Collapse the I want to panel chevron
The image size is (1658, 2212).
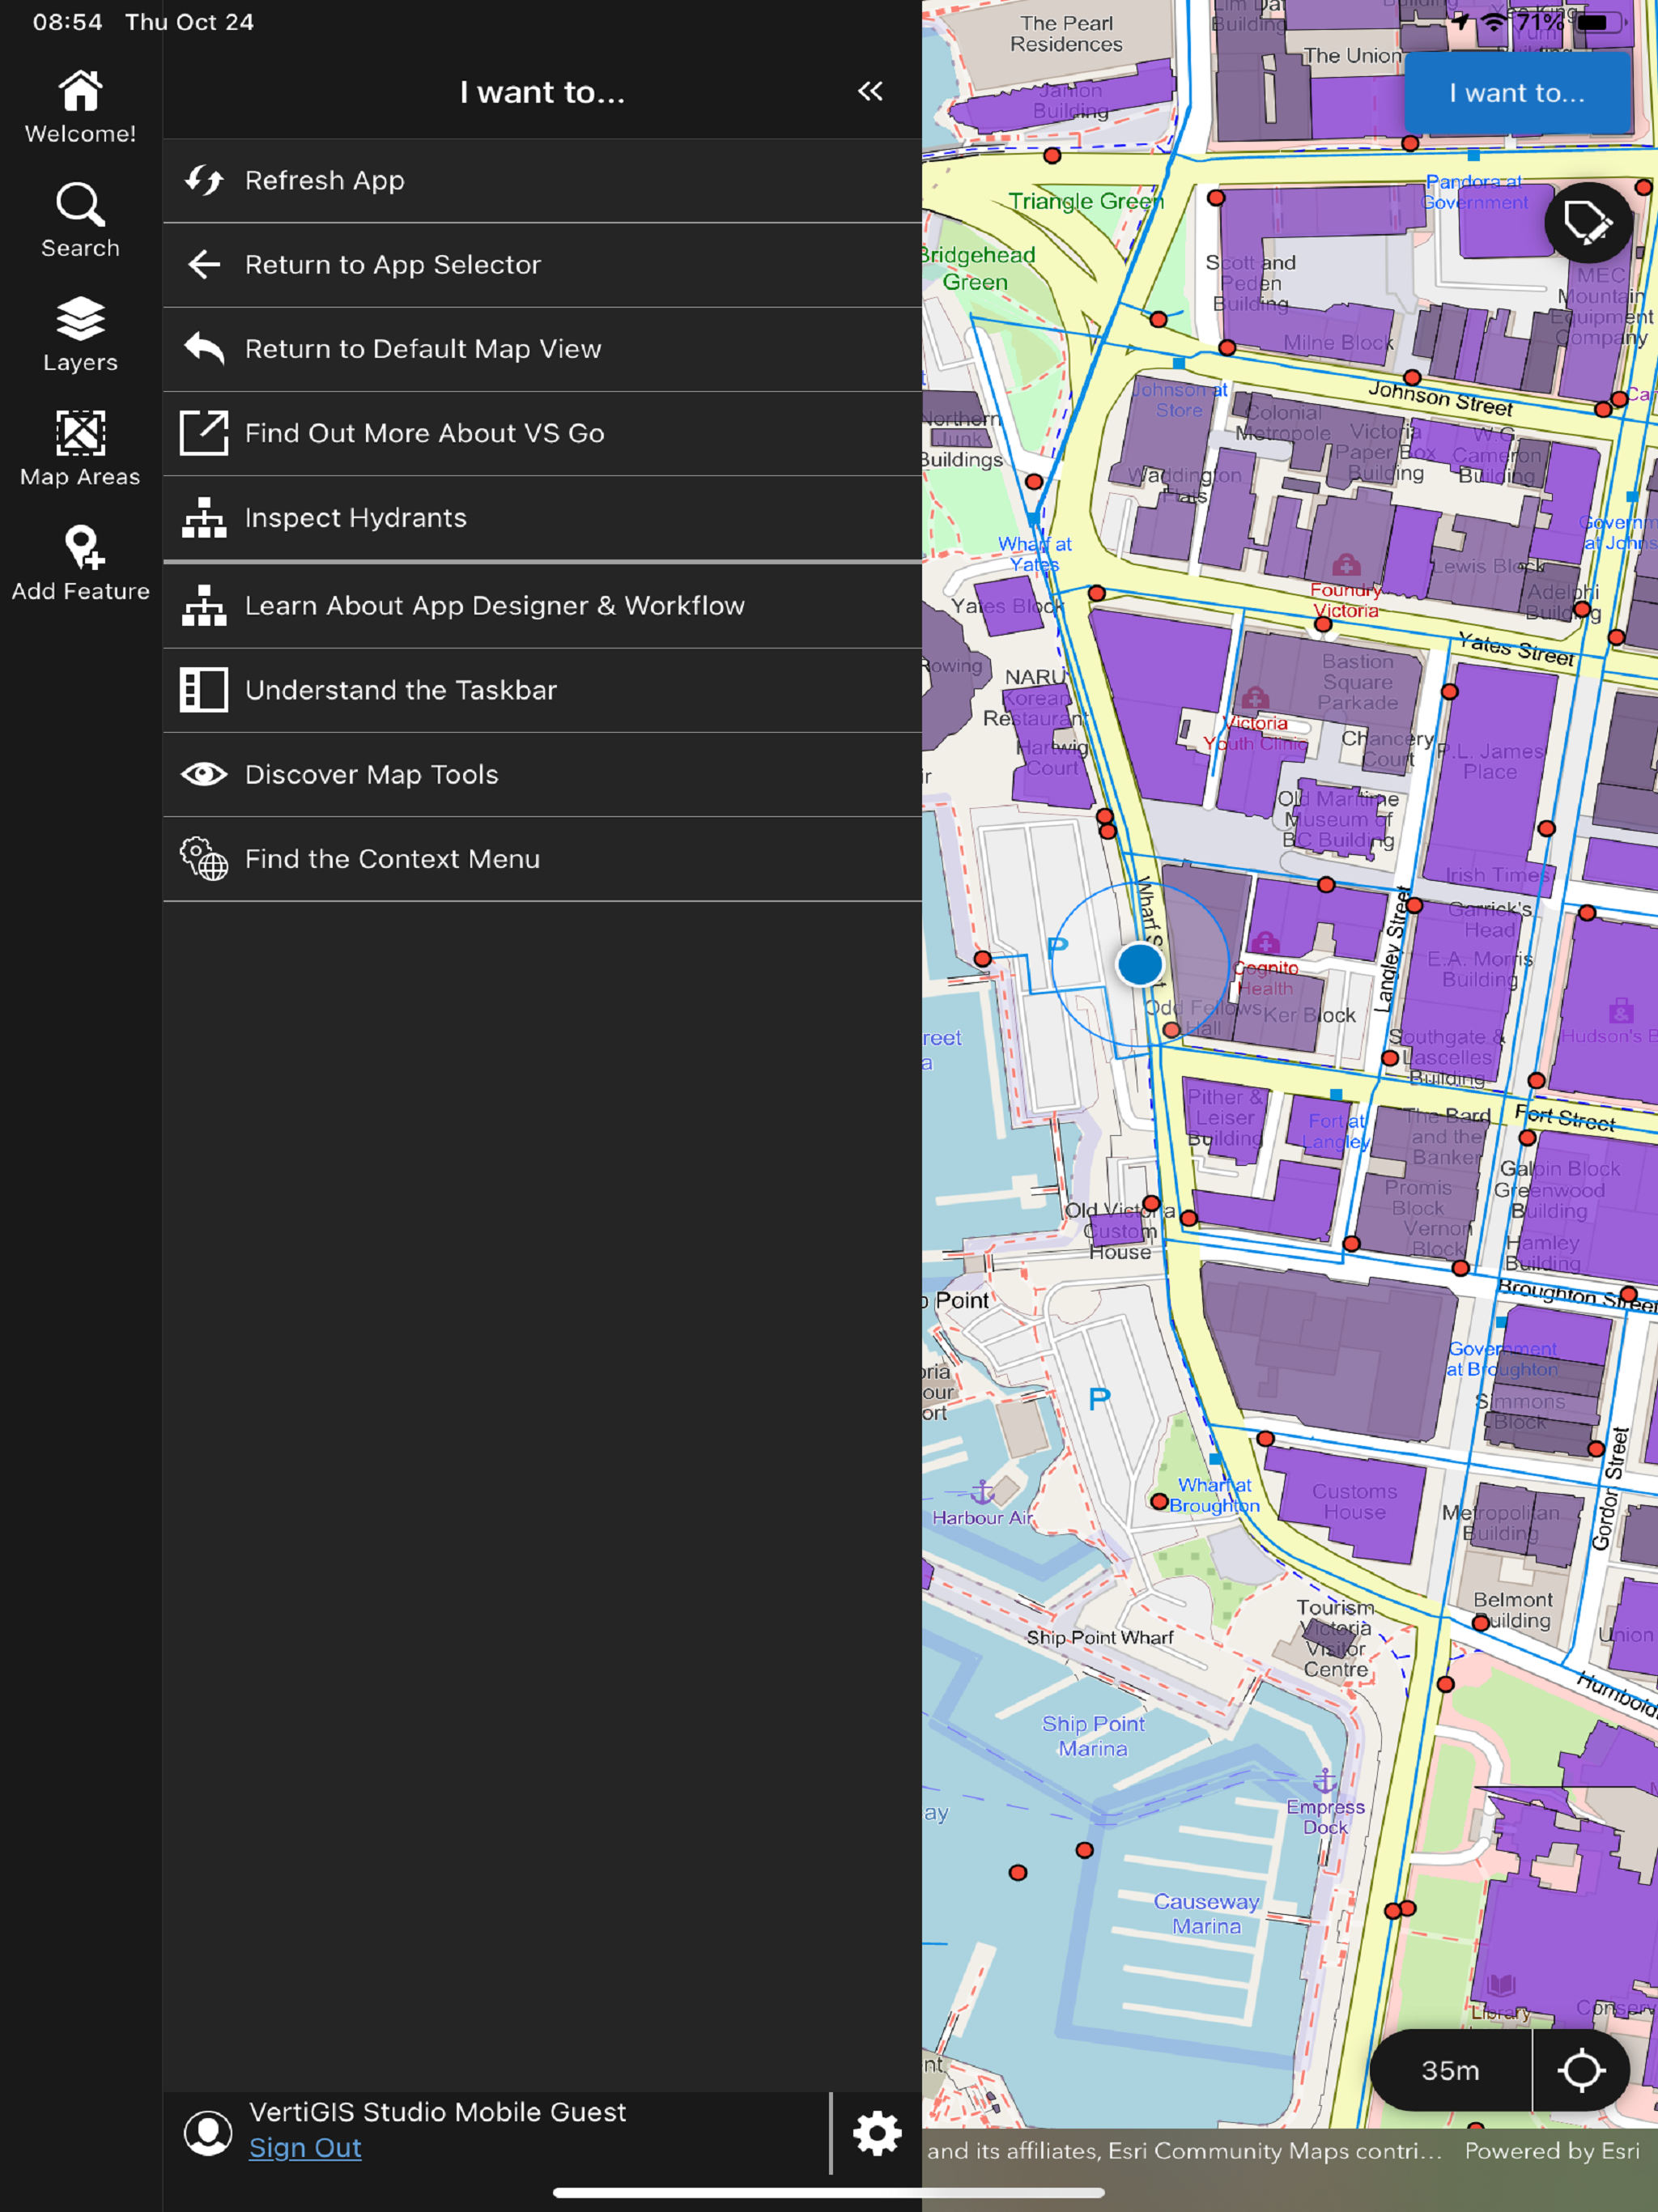[870, 92]
